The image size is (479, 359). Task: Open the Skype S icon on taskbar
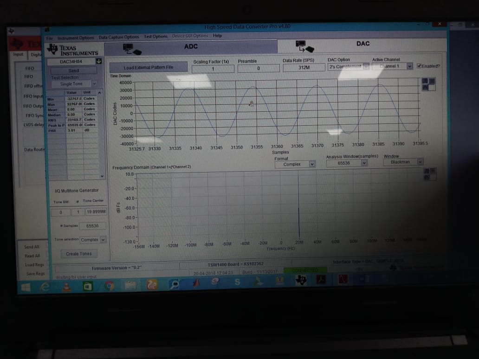[x=237, y=282]
